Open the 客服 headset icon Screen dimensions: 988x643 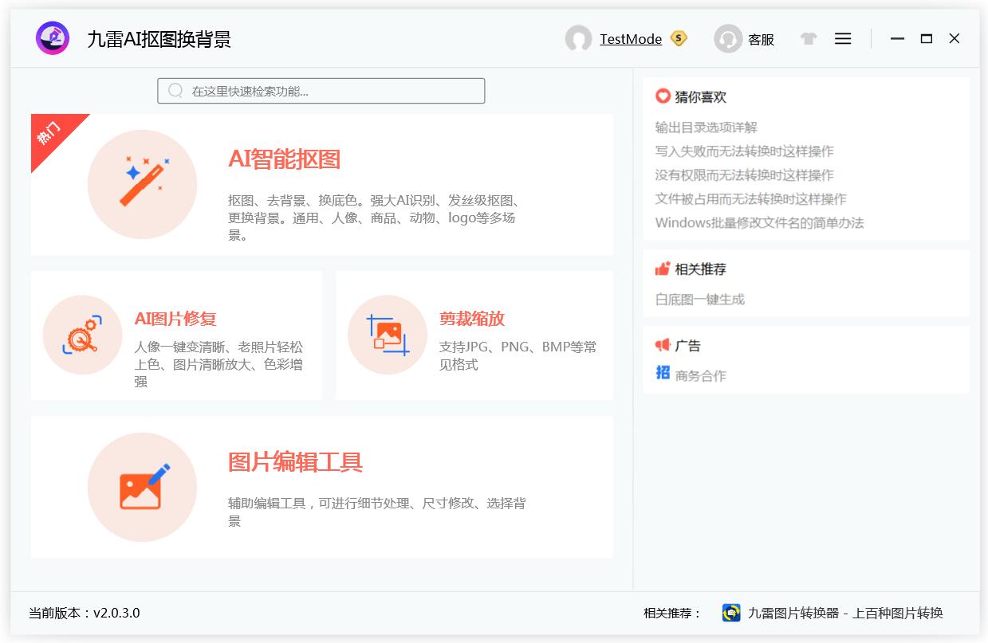[x=728, y=38]
